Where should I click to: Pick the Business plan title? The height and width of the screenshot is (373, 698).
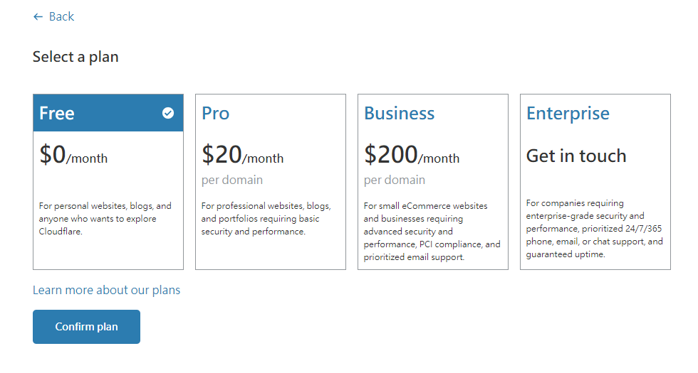(399, 113)
